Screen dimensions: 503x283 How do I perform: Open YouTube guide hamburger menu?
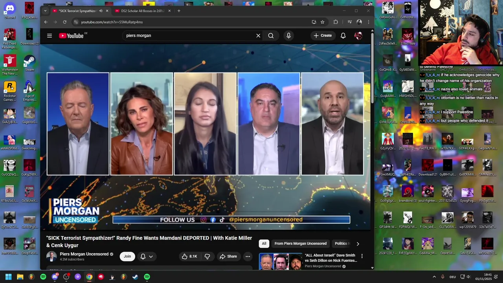[50, 35]
